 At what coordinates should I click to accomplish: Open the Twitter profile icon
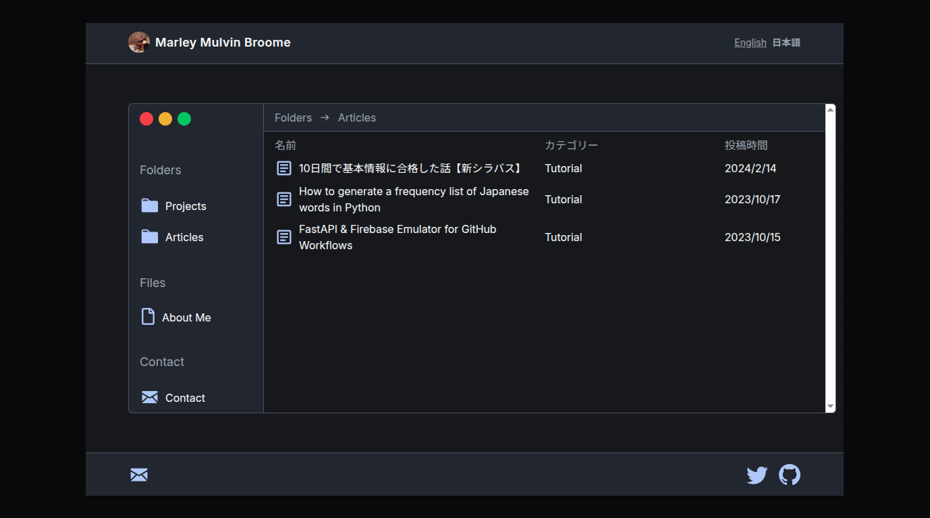click(x=757, y=475)
